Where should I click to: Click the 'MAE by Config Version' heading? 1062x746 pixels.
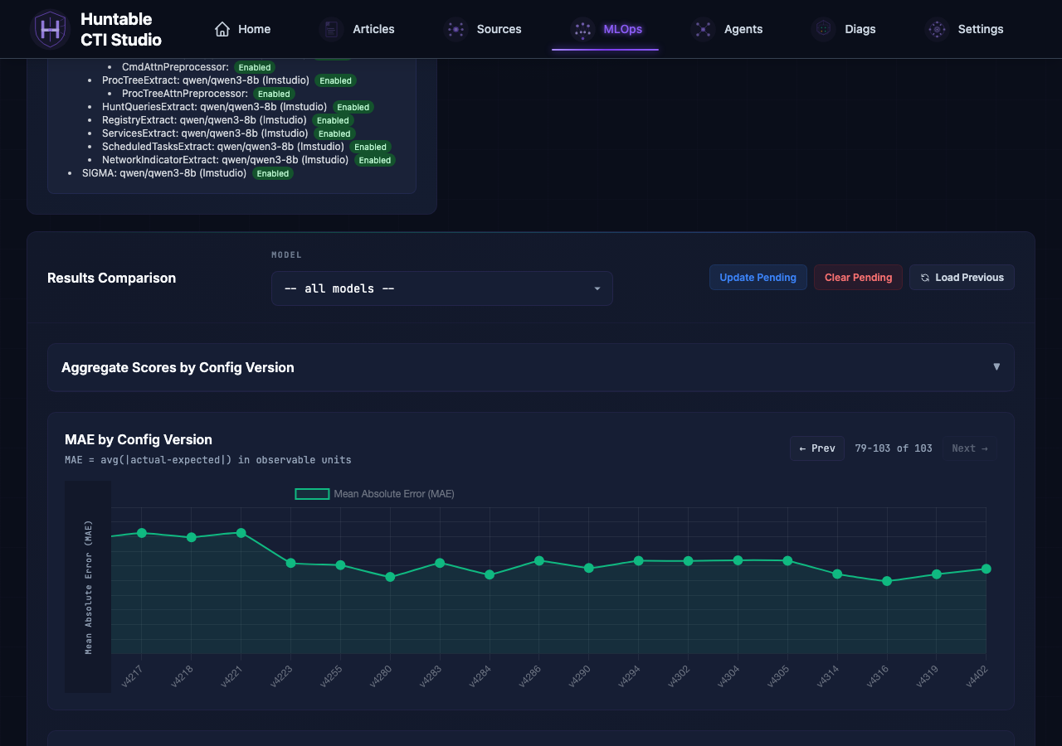pyautogui.click(x=139, y=439)
